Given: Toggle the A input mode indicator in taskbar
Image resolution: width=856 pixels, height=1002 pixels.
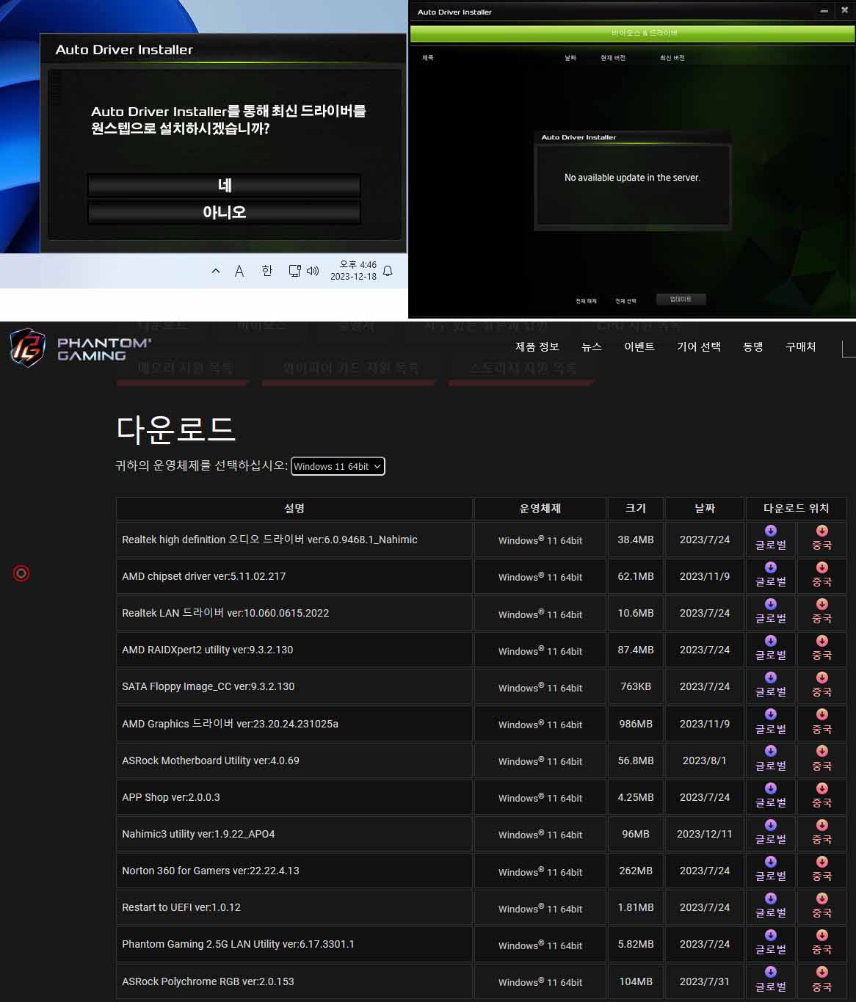Looking at the screenshot, I should coord(239,271).
